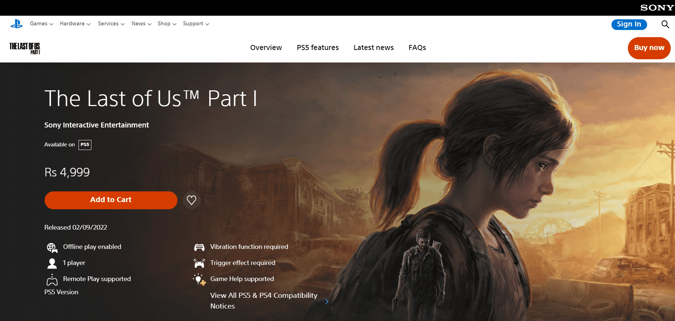Image resolution: width=675 pixels, height=321 pixels.
Task: Click the Game Help lightbulb icon
Action: 199,279
